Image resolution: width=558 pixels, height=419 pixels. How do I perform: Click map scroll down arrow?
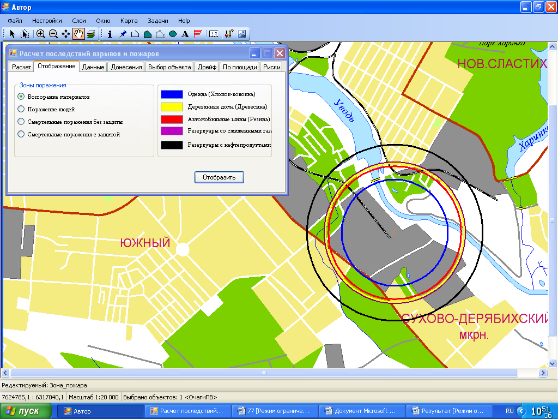[552, 364]
